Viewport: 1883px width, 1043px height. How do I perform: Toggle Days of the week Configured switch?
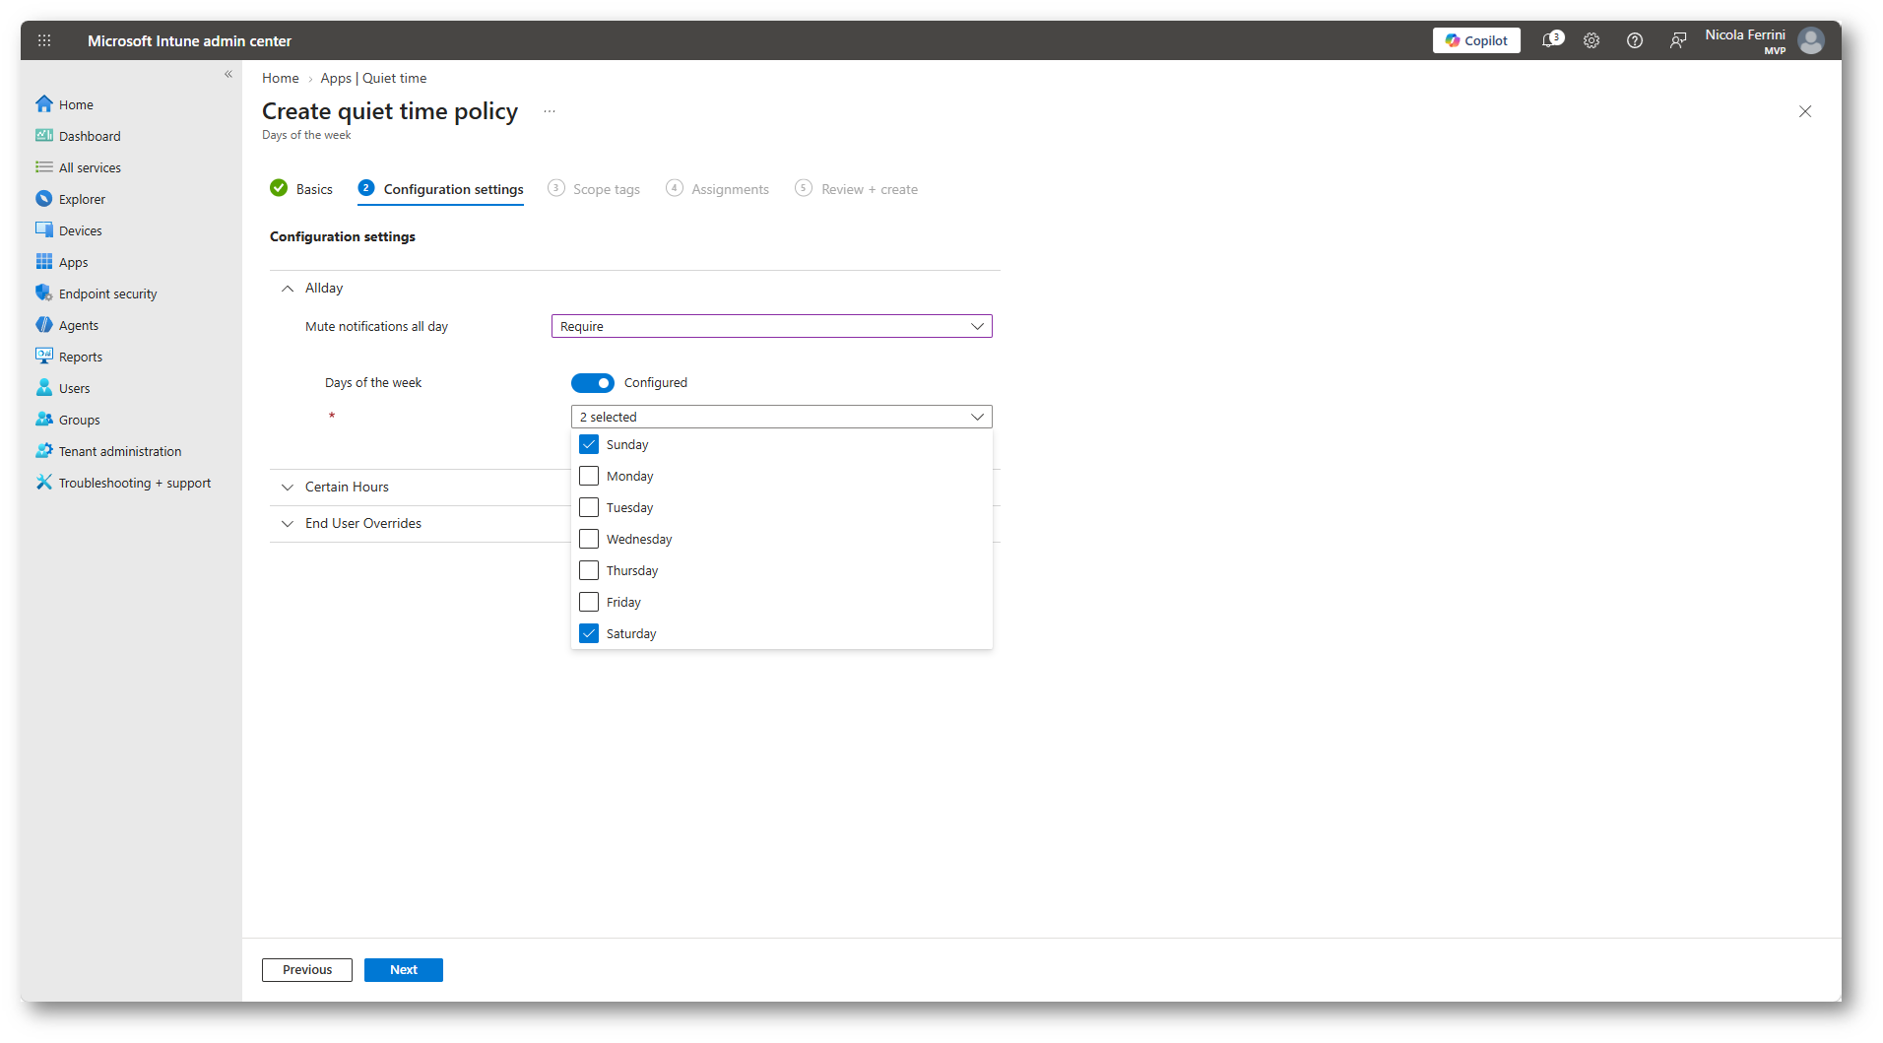pyautogui.click(x=593, y=383)
